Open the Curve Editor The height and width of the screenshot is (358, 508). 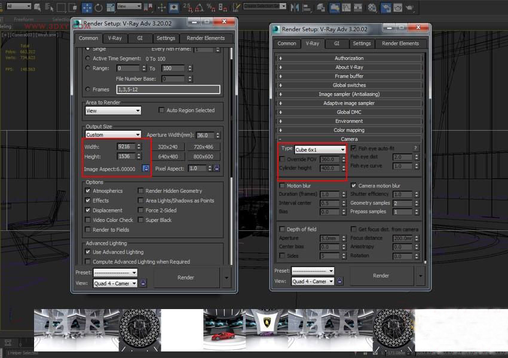346,7
